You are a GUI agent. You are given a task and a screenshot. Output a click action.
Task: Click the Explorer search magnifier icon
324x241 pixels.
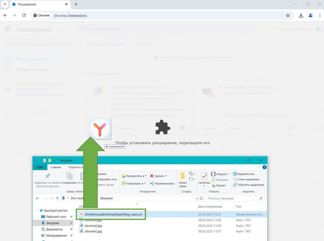pos(261,199)
